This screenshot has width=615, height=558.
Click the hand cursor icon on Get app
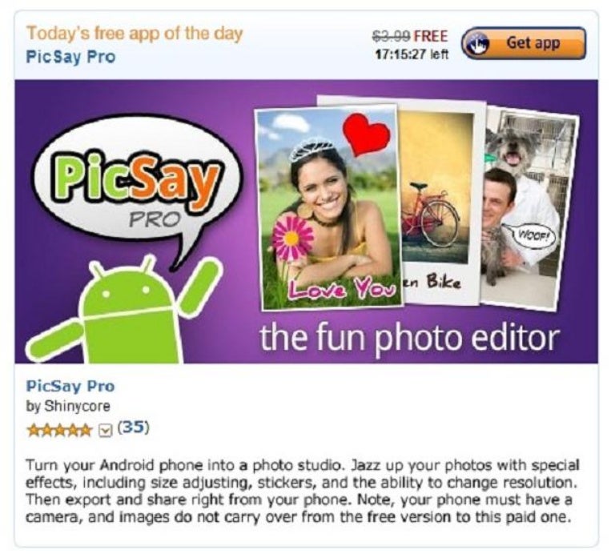tap(477, 43)
